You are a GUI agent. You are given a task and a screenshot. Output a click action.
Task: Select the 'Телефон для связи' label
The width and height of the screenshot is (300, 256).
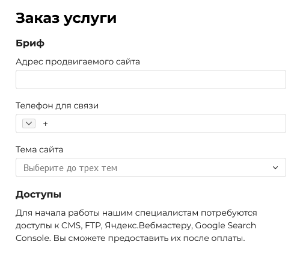[x=57, y=105]
